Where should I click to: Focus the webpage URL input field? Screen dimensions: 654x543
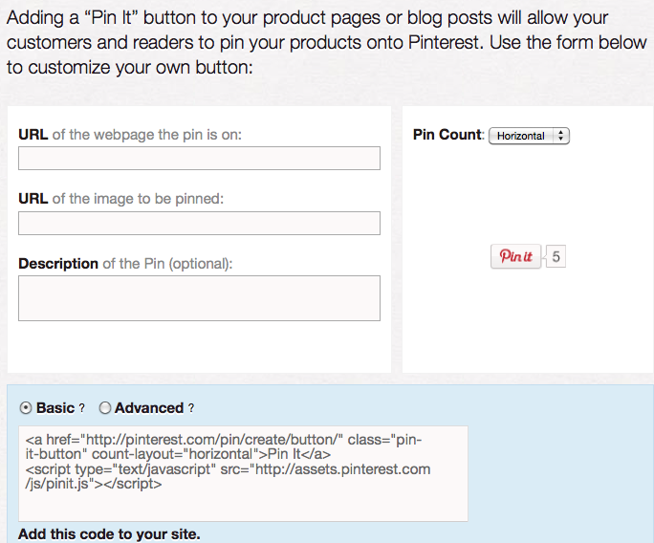pos(199,159)
